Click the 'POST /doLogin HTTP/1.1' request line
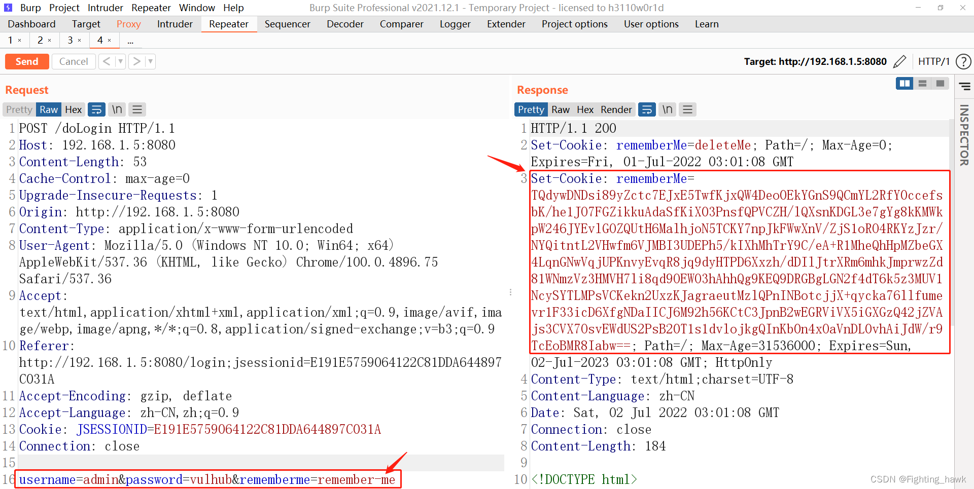Image resolution: width=974 pixels, height=489 pixels. point(97,128)
